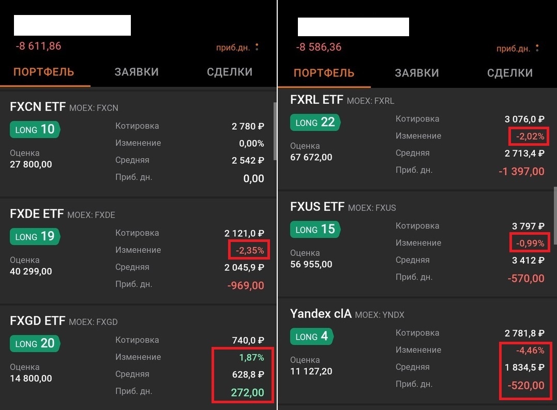Tap the LONG 15 badge for FXUS
This screenshot has width=557, height=410.
tap(315, 230)
